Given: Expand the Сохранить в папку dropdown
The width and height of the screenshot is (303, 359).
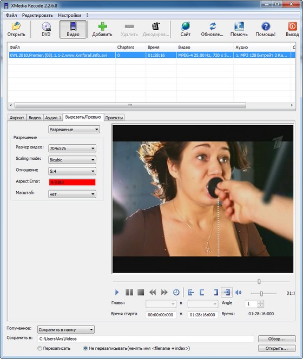Looking at the screenshot, I should coord(66,330).
